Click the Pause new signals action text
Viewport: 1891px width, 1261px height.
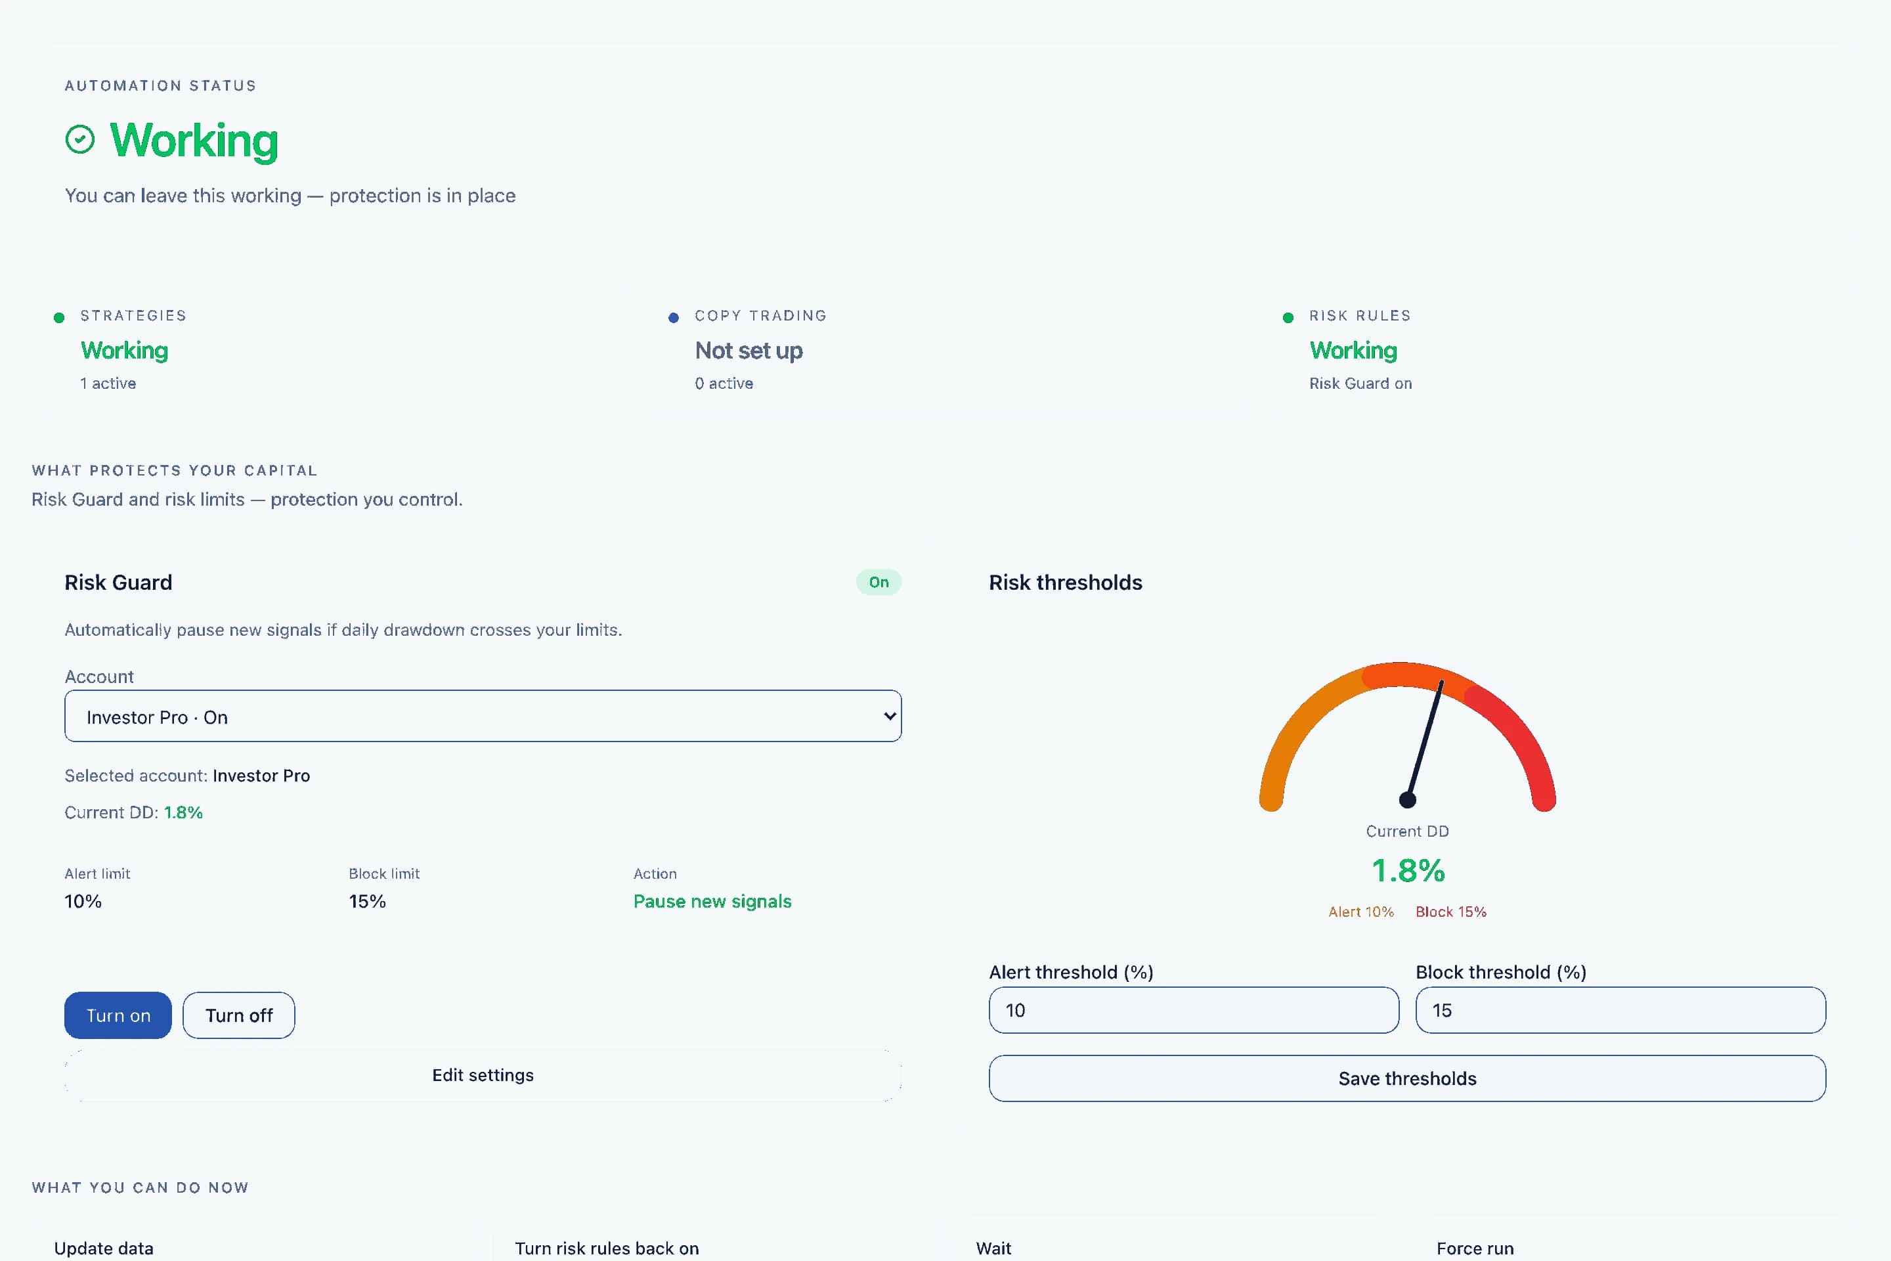(x=712, y=902)
